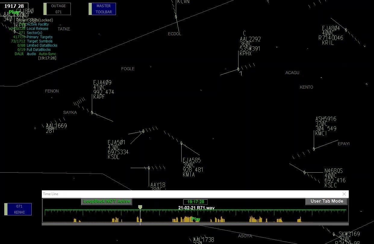Image resolution: width=374 pixels, height=244 pixels.
Task: Click the EJA409 callsign in data block
Action: click(102, 82)
